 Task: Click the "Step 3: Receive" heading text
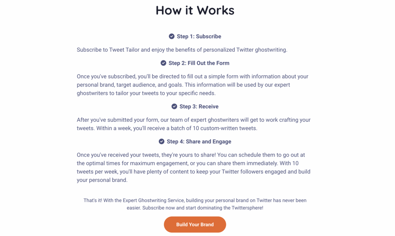point(199,107)
